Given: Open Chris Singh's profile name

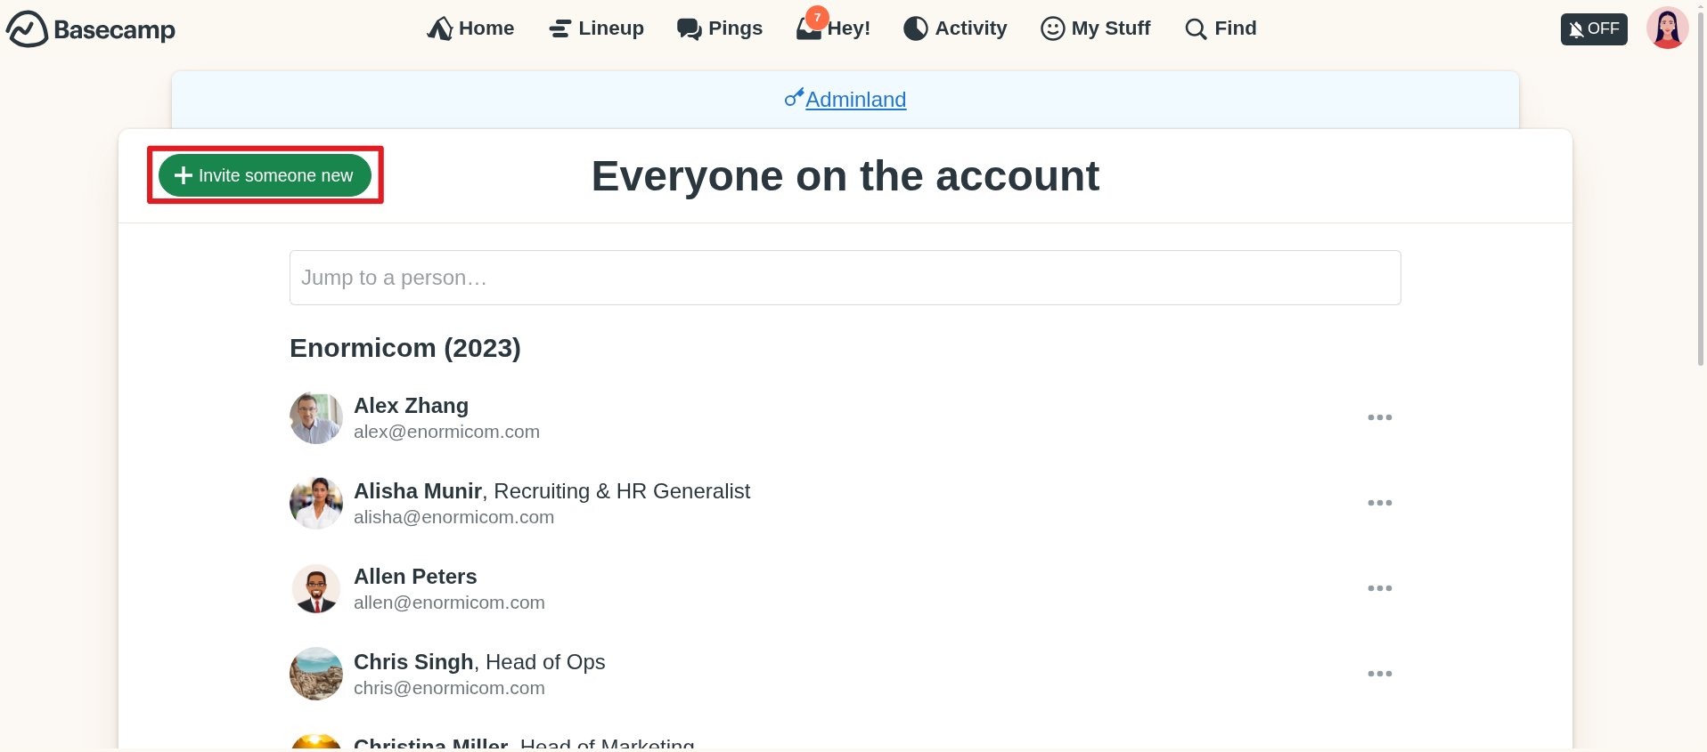Looking at the screenshot, I should (x=413, y=662).
